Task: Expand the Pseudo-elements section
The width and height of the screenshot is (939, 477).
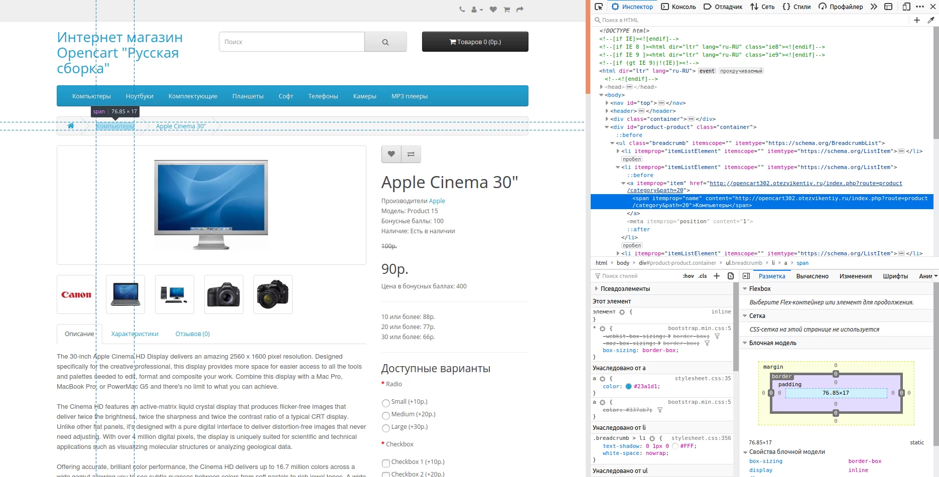Action: [596, 288]
